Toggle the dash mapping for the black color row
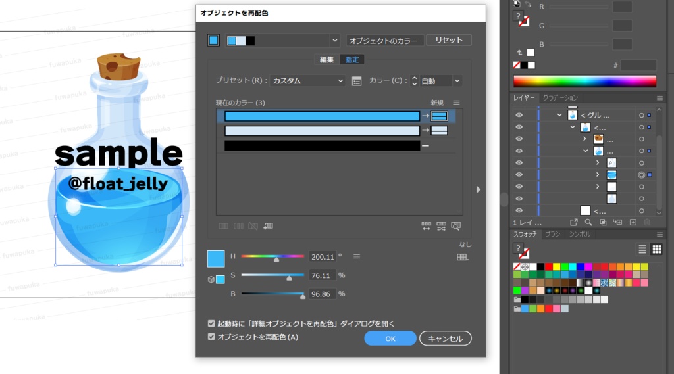This screenshot has width=674, height=374. (425, 145)
